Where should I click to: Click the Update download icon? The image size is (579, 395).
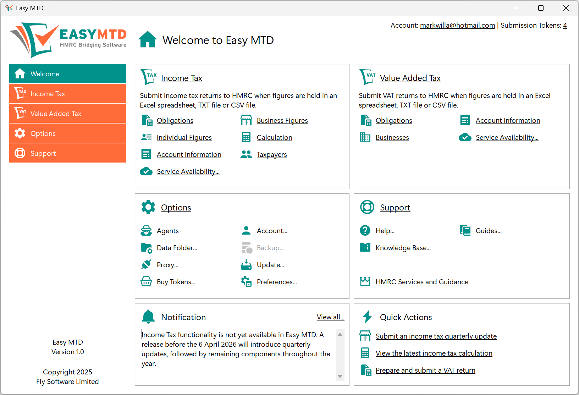[246, 264]
